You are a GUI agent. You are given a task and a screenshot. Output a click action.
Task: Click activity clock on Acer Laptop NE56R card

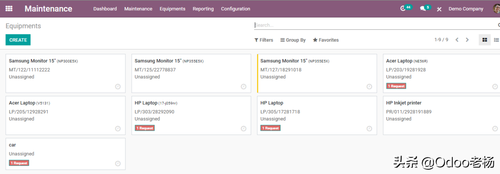495,87
